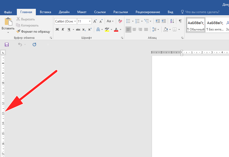Show paragraph marks with the pilcrow button
Viewport: 229px width, 157px height.
(x=180, y=21)
